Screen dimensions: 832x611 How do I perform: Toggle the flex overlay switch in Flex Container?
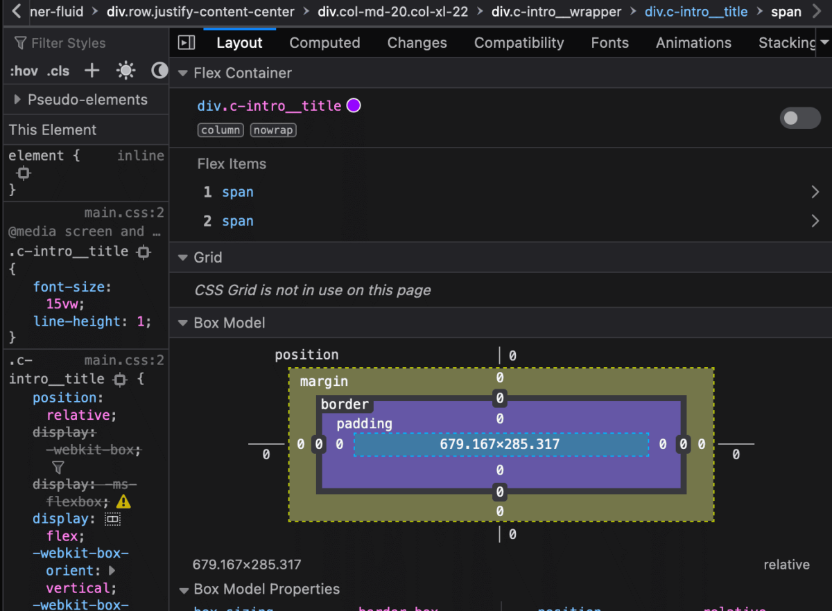[x=800, y=118]
